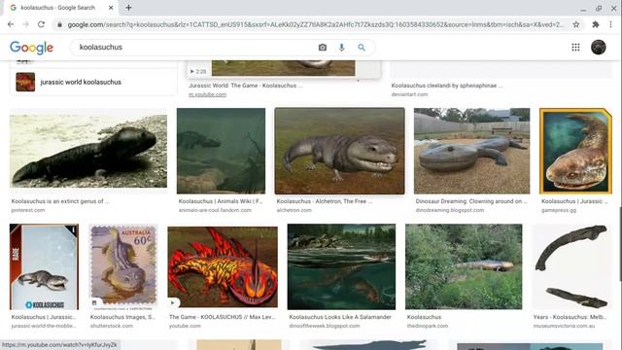Click in the koolasuchus search field
Image resolution: width=622 pixels, height=350 pixels.
point(194,48)
